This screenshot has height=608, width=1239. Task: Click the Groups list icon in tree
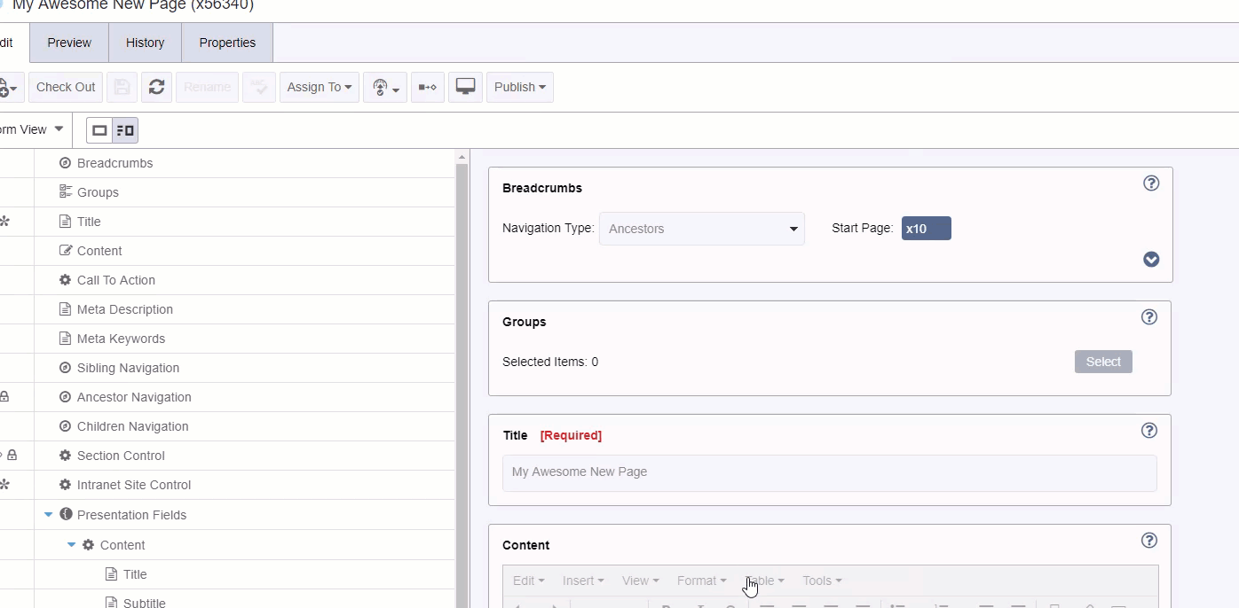[65, 192]
